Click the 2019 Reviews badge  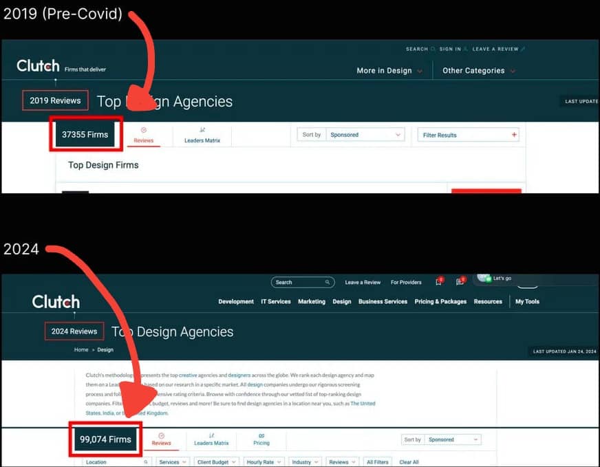55,100
